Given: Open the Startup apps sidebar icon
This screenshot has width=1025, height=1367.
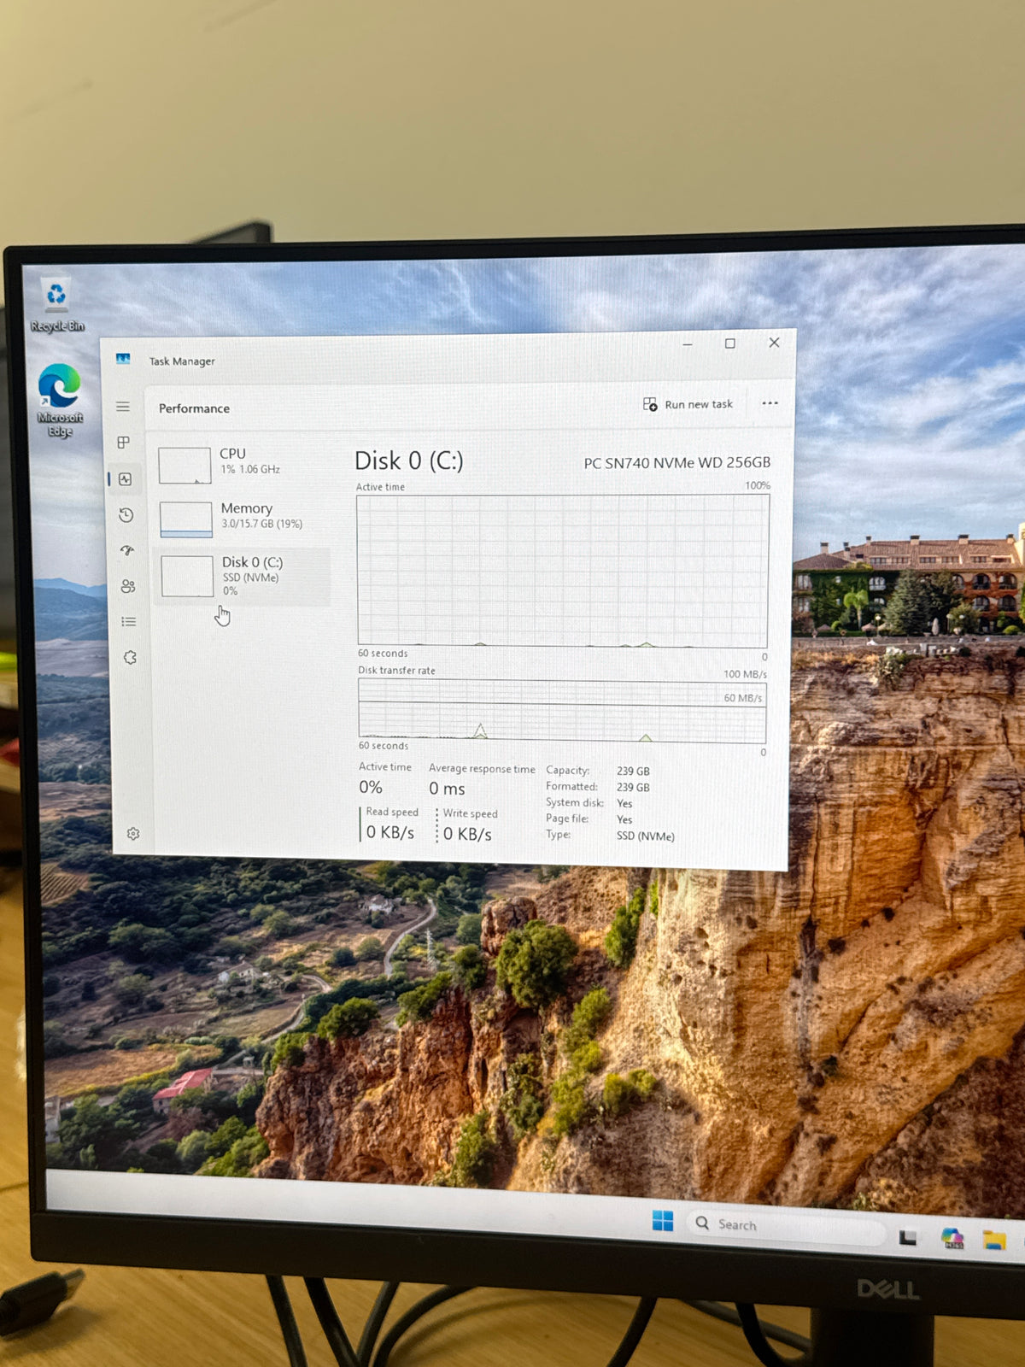Looking at the screenshot, I should pyautogui.click(x=127, y=551).
